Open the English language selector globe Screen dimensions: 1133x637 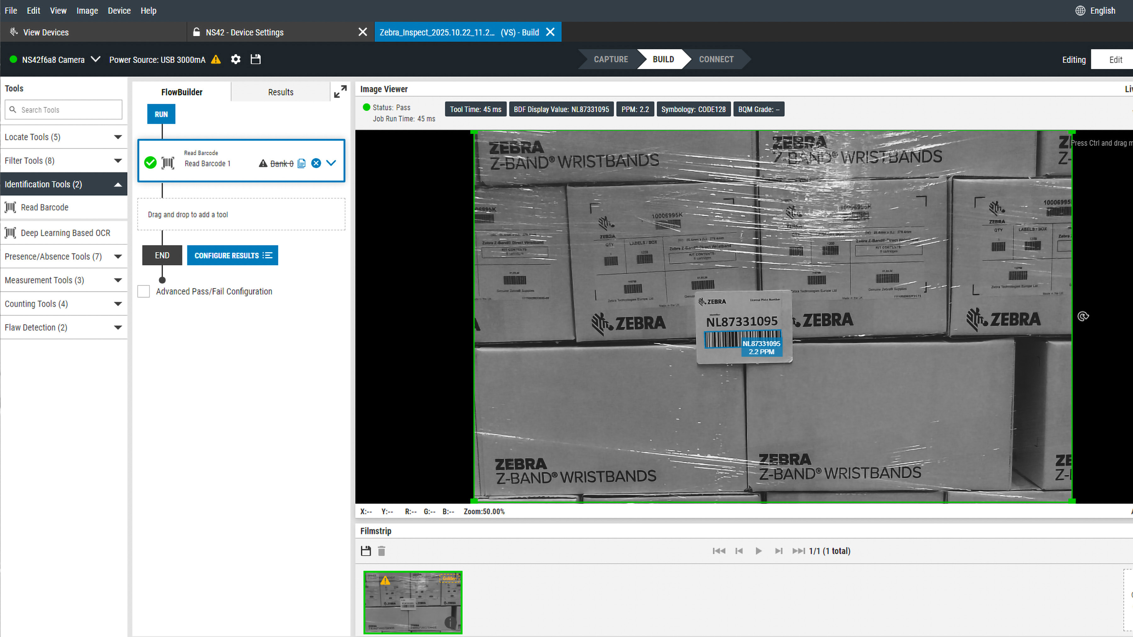(1081, 10)
